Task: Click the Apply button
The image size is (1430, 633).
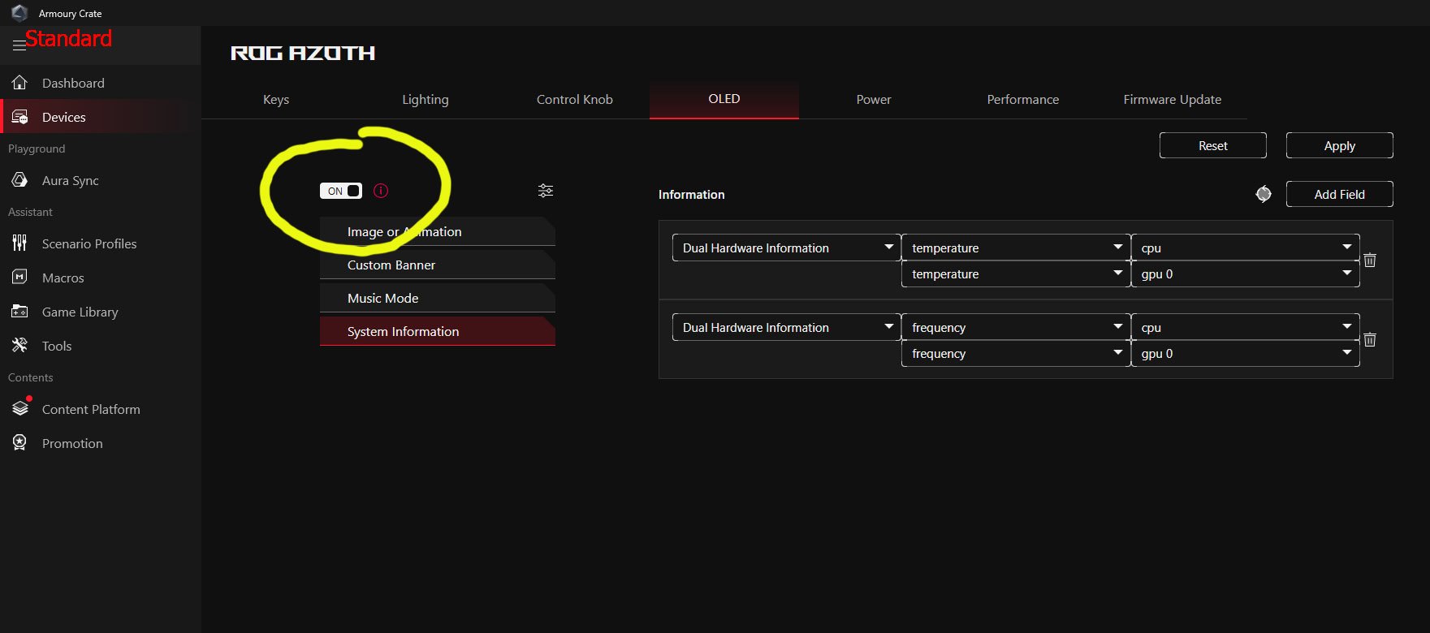Action: coord(1340,145)
